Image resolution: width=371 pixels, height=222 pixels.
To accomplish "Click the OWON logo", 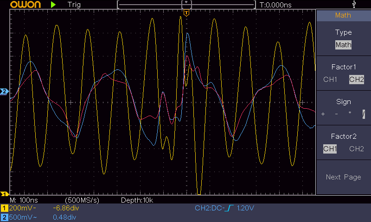I will [x=21, y=5].
